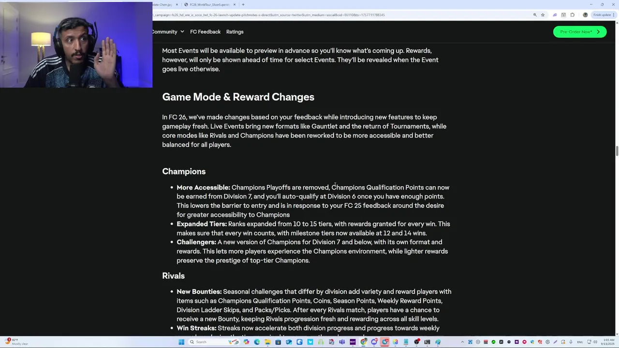Click the browser address bar URL

click(269, 15)
